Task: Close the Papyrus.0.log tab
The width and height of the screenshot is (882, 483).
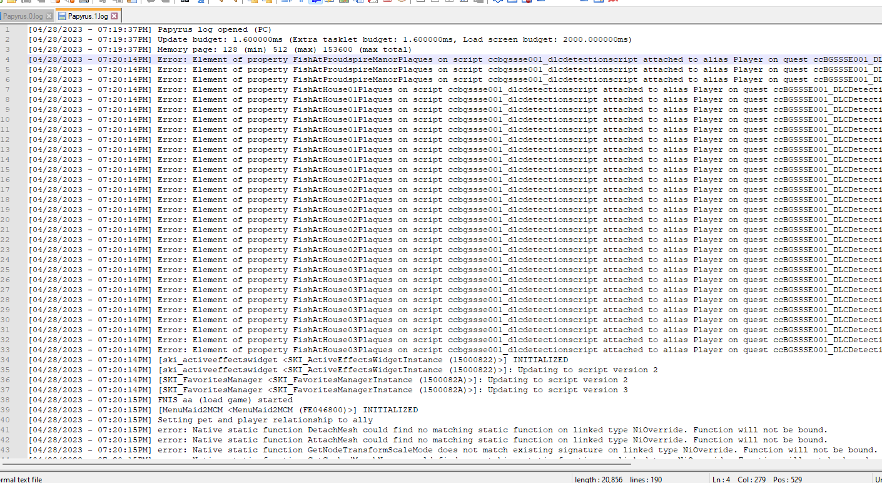Action: click(49, 16)
